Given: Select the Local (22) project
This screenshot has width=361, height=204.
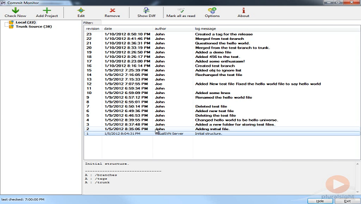Looking at the screenshot, I should coord(26,22).
